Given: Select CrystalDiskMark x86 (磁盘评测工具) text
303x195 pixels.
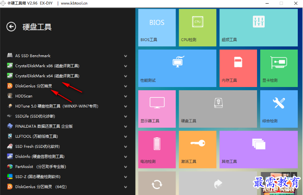Looking at the screenshot, I should click(47, 66).
